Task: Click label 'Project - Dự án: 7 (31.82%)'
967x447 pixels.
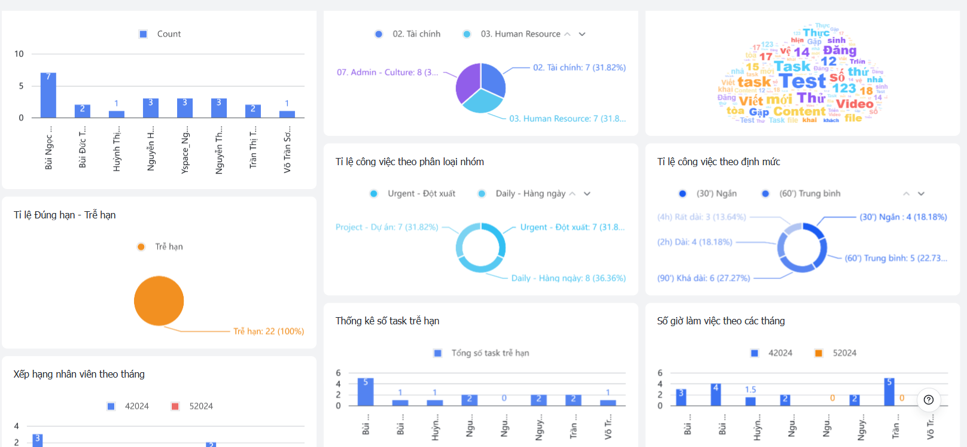Action: [x=387, y=227]
